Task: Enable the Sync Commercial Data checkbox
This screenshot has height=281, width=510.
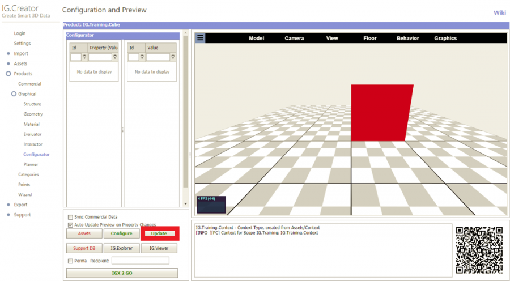Action: click(70, 217)
